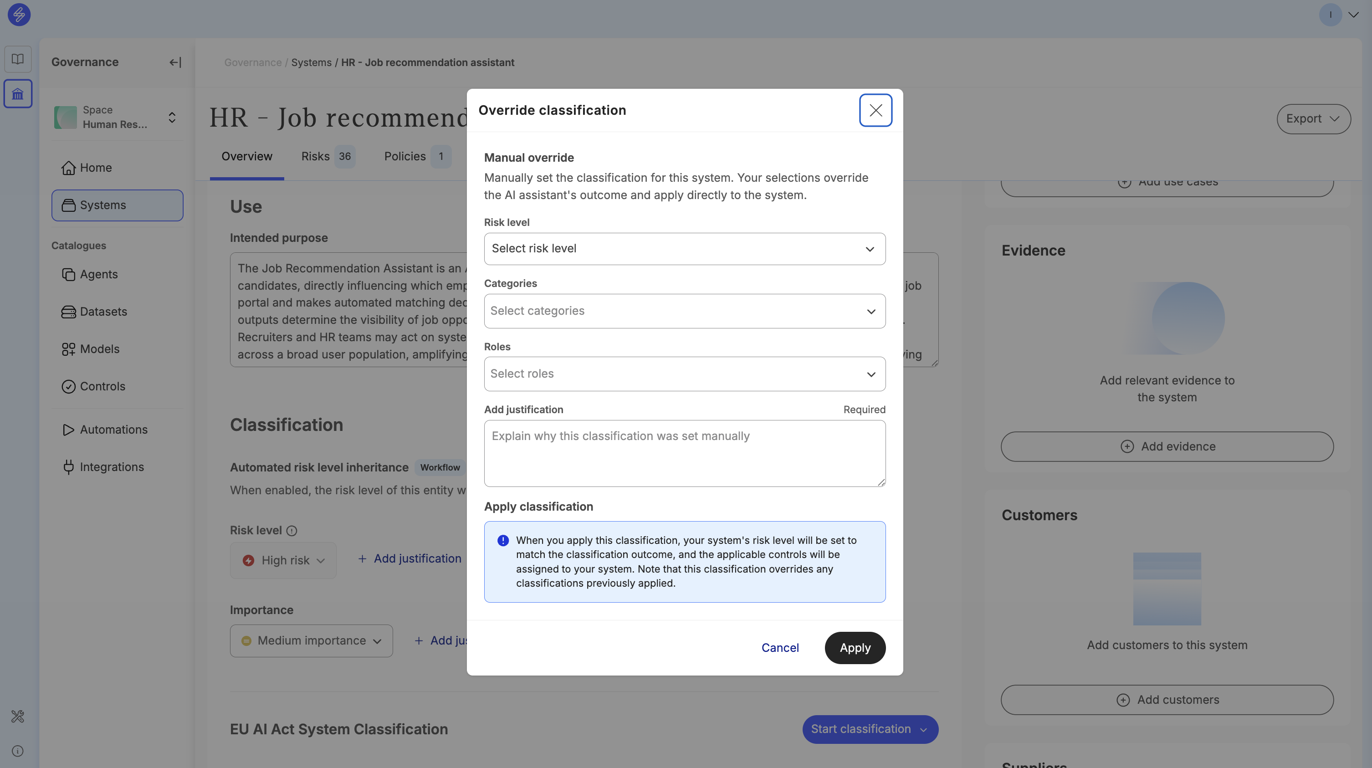
Task: Switch to the Risks tab
Action: pos(328,157)
